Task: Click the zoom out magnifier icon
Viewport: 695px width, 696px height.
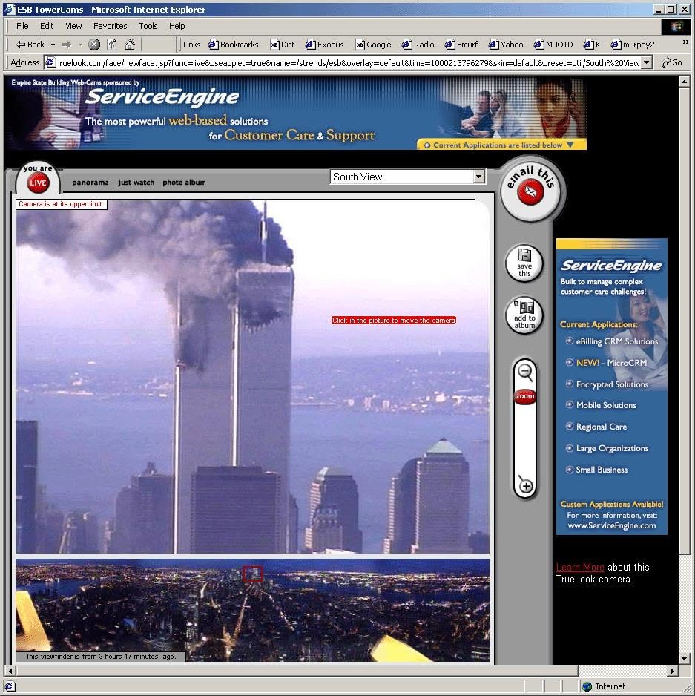Action: tap(525, 372)
